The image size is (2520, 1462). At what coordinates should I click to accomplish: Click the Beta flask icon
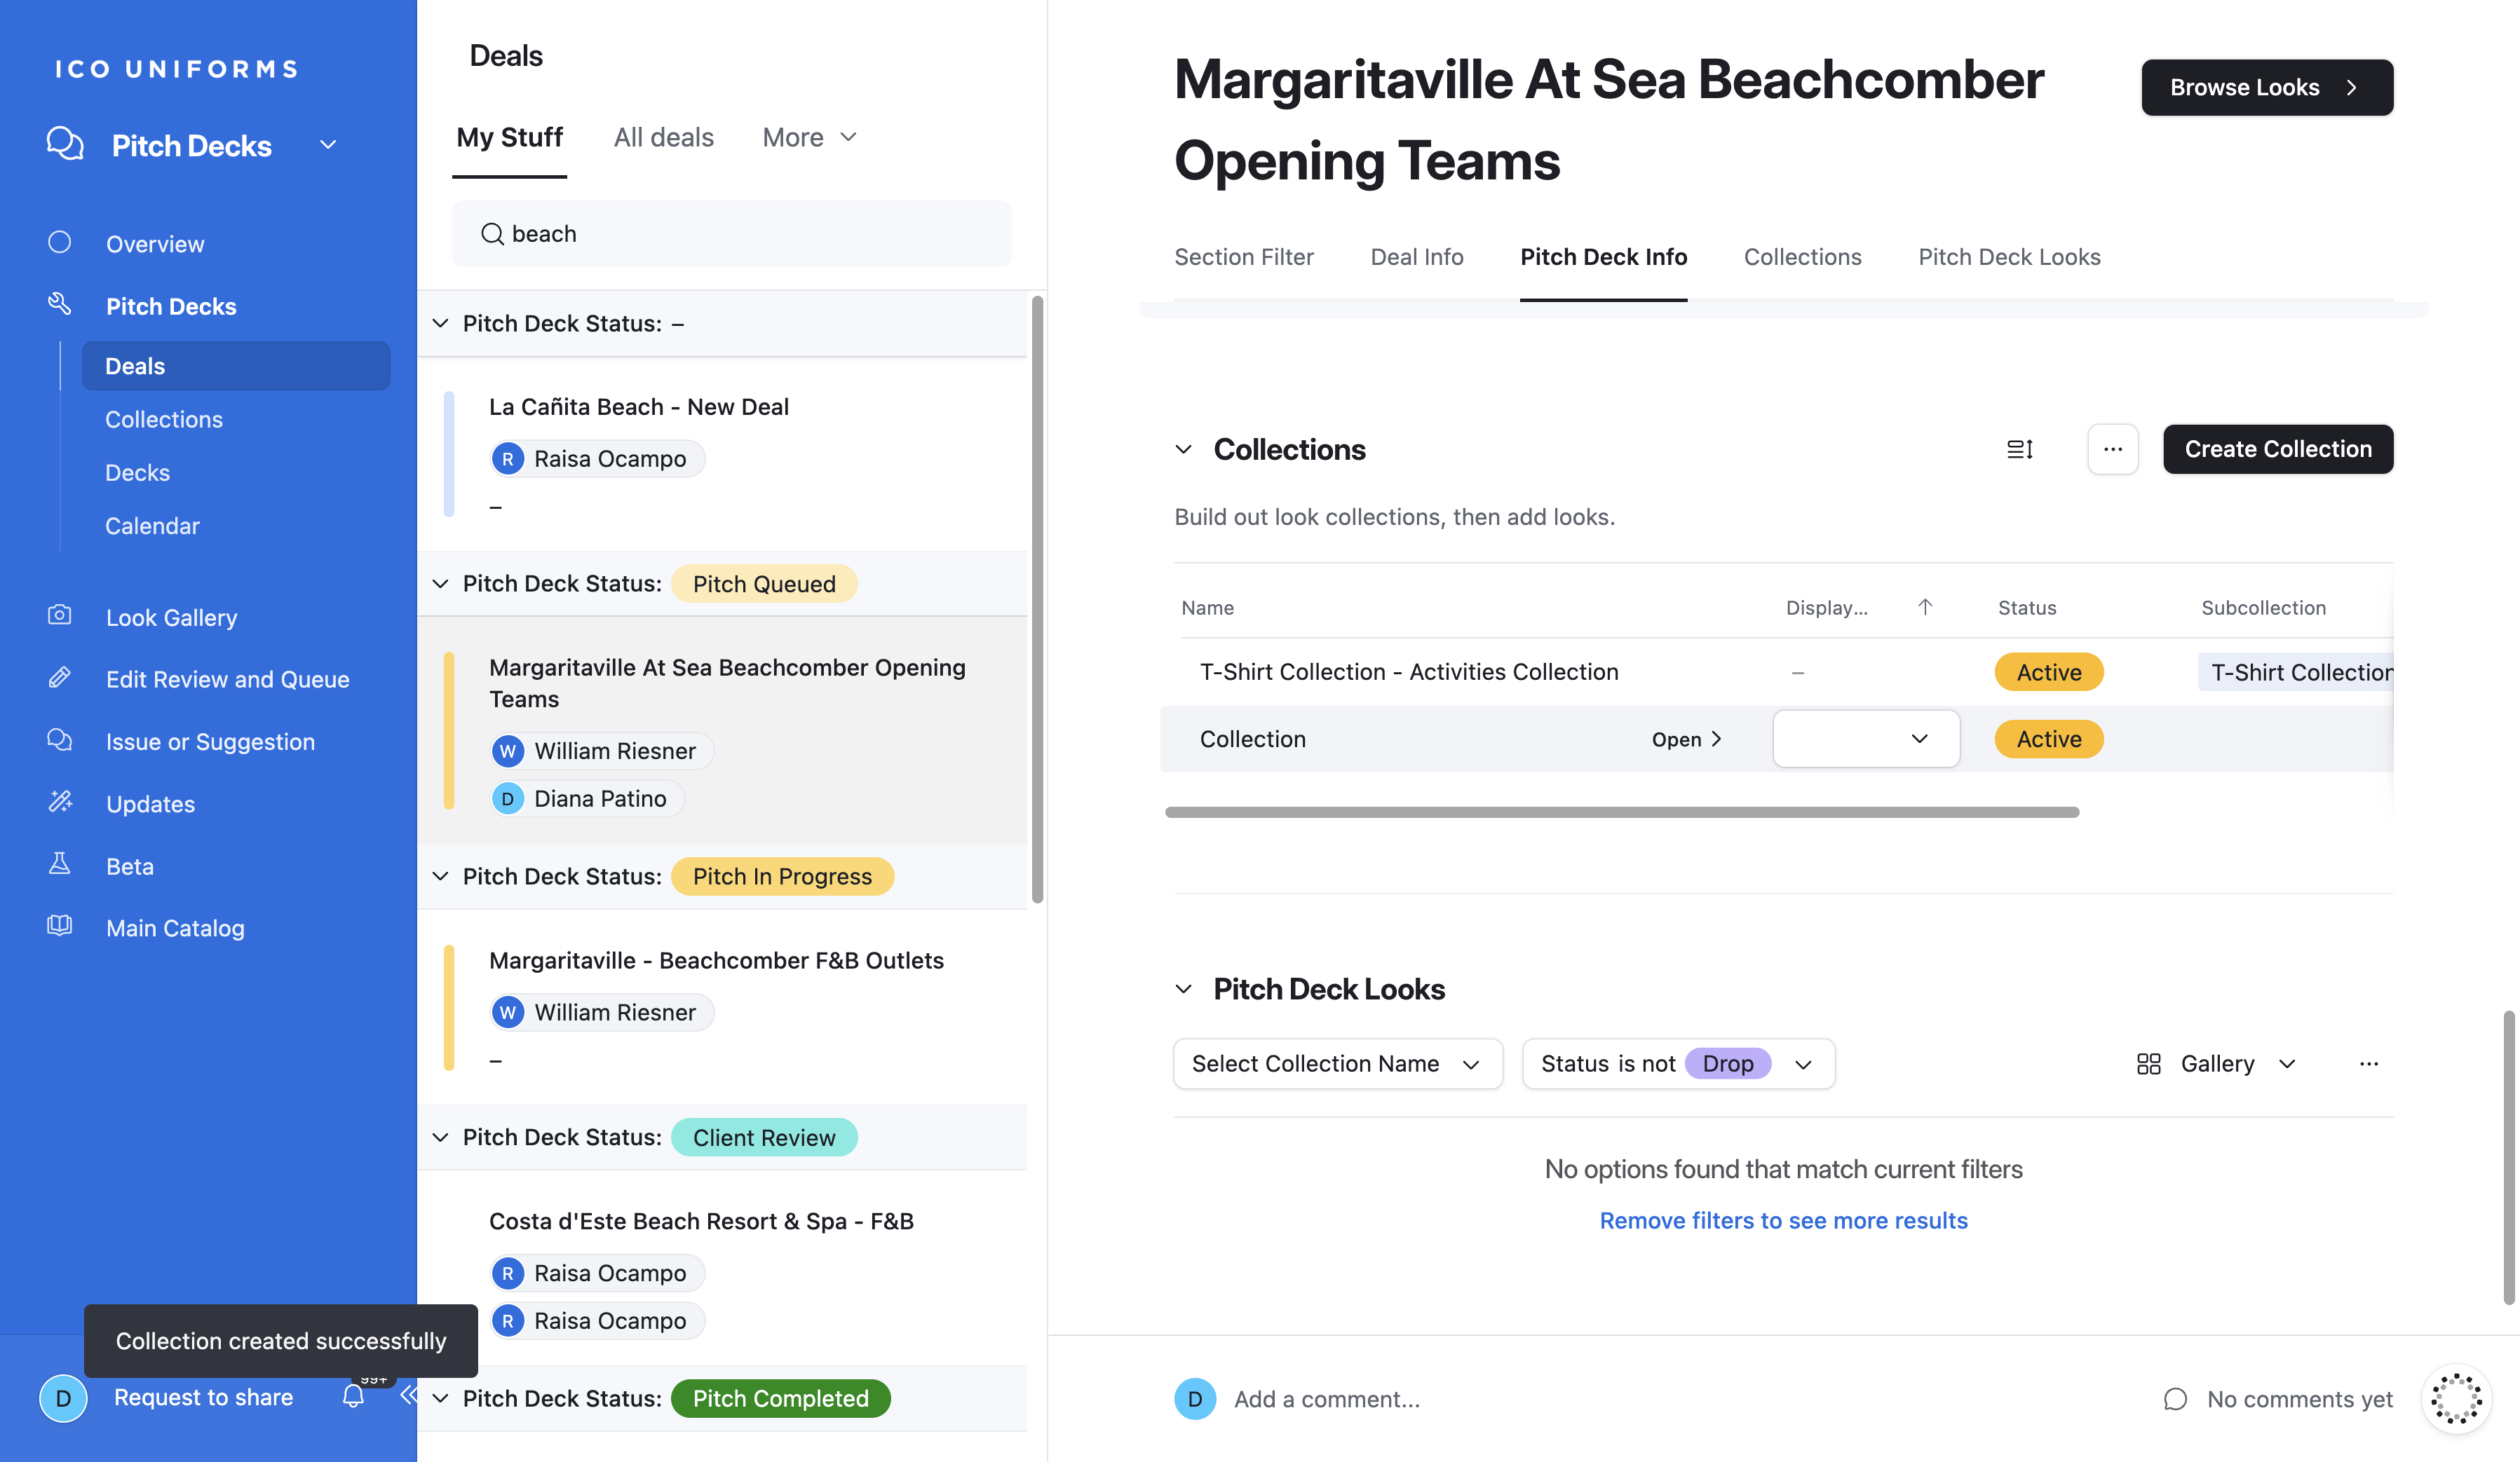(x=60, y=864)
